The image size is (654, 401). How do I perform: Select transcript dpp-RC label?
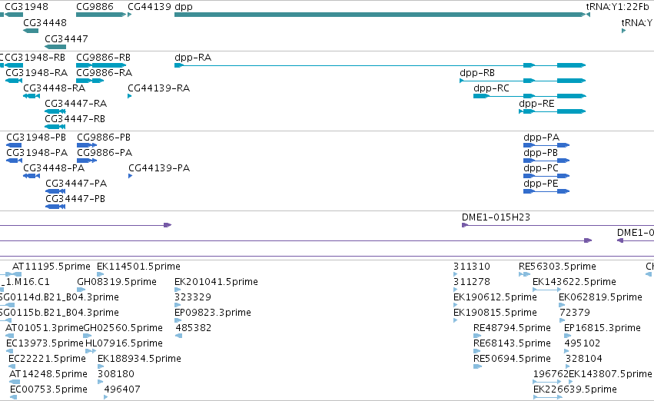point(491,88)
